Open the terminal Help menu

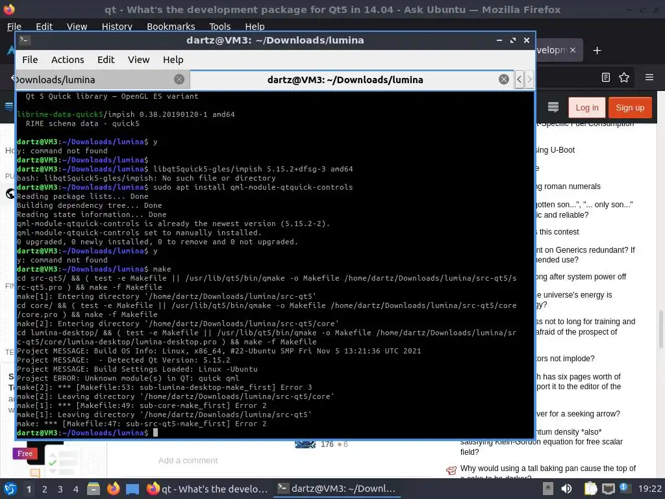(x=173, y=60)
